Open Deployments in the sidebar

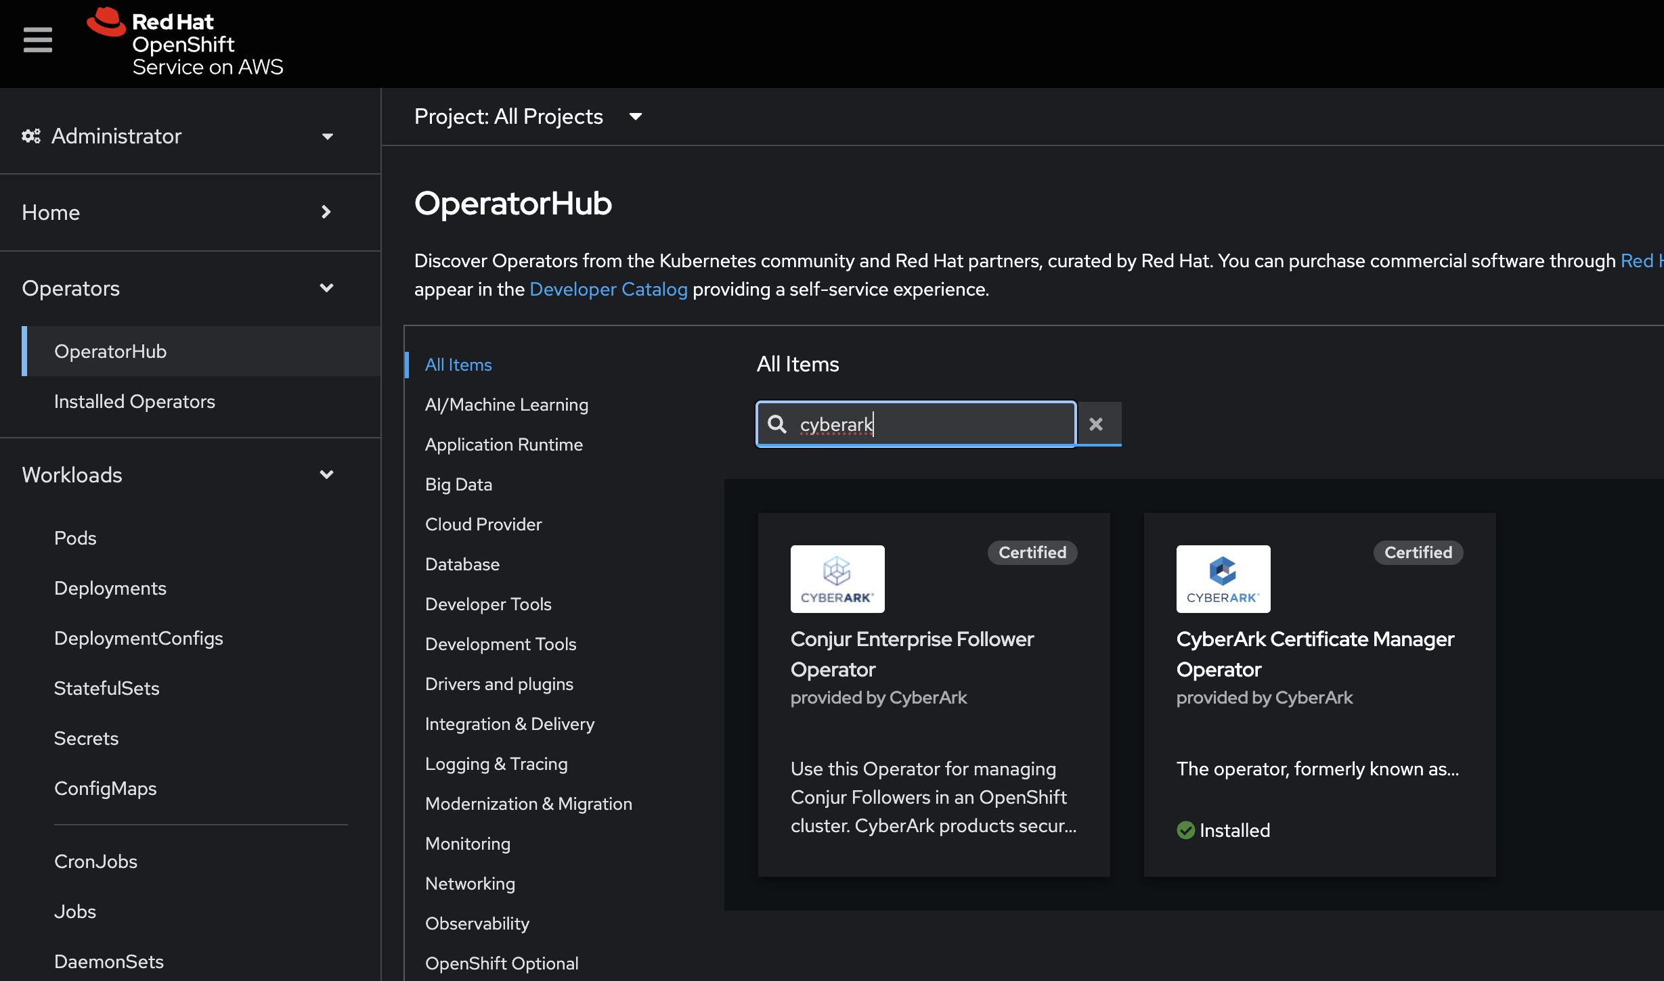[110, 588]
